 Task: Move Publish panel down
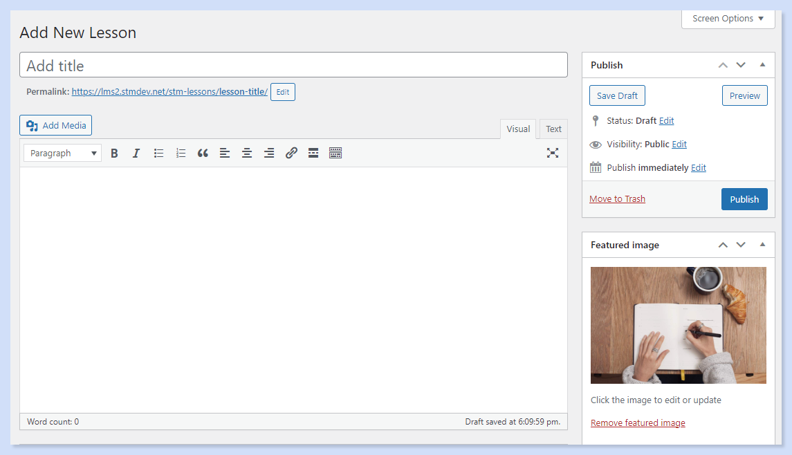click(x=741, y=65)
